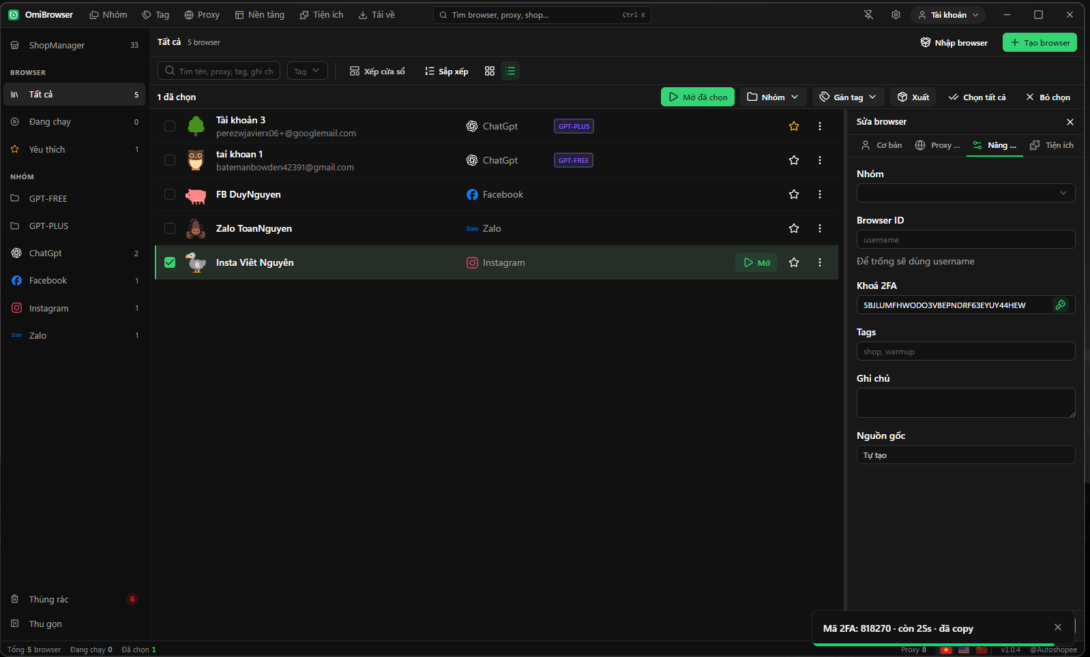The height and width of the screenshot is (657, 1090).
Task: Click Xếp cửa sổ toolbar button
Action: [377, 71]
